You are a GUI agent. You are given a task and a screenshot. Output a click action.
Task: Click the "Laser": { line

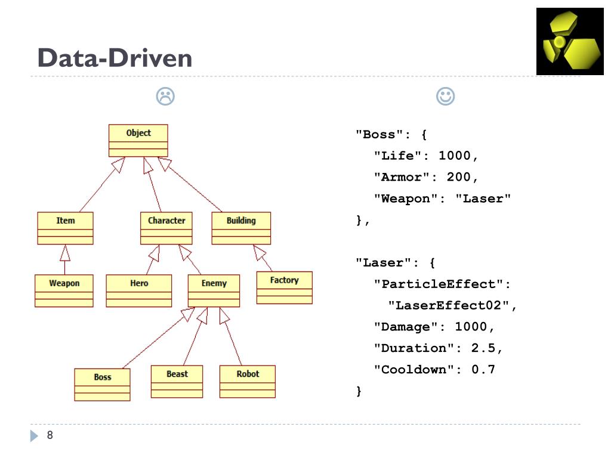coord(395,262)
